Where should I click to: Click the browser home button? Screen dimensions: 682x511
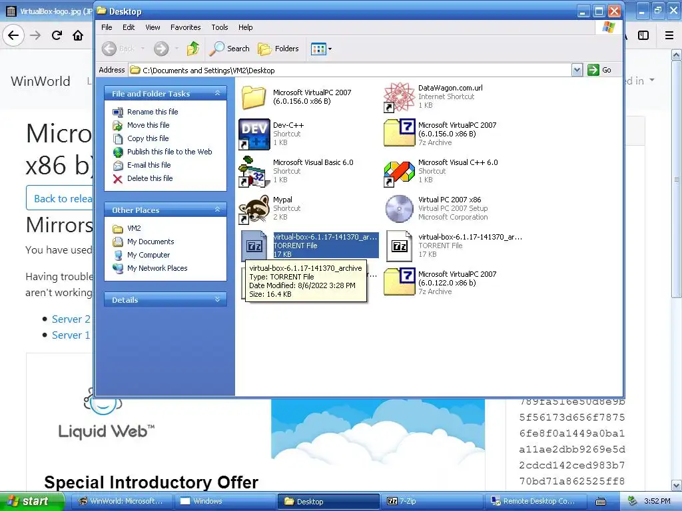tap(78, 35)
